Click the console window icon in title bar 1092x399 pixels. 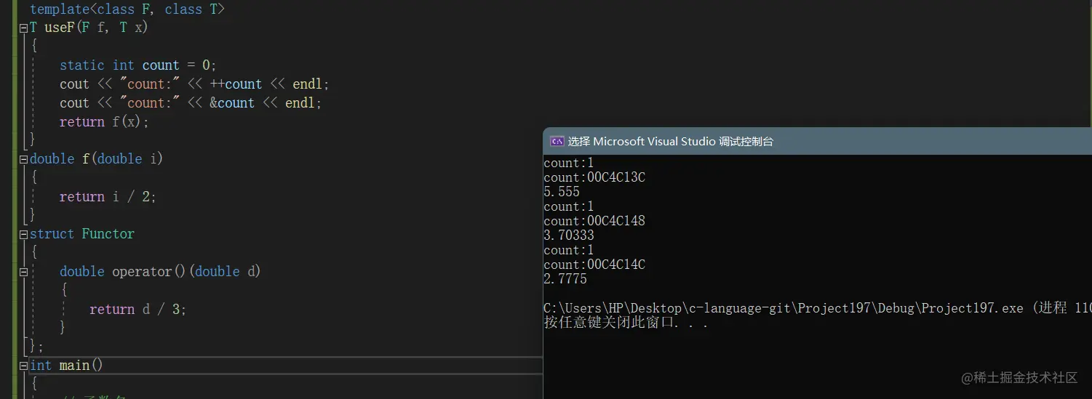pyautogui.click(x=557, y=142)
